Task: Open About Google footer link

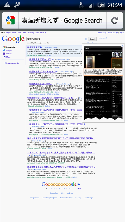Action: point(88,198)
